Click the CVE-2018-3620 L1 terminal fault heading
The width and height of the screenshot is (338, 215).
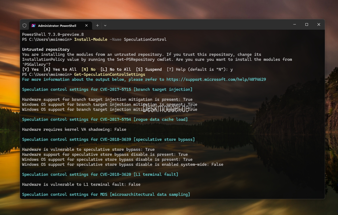[x=100, y=174]
